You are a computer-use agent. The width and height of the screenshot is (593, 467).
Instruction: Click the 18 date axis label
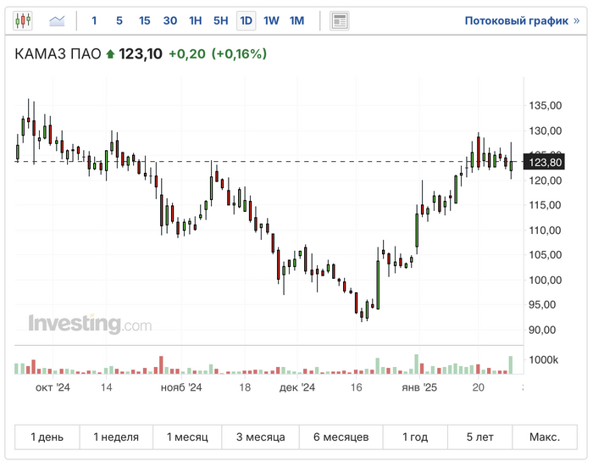(245, 387)
